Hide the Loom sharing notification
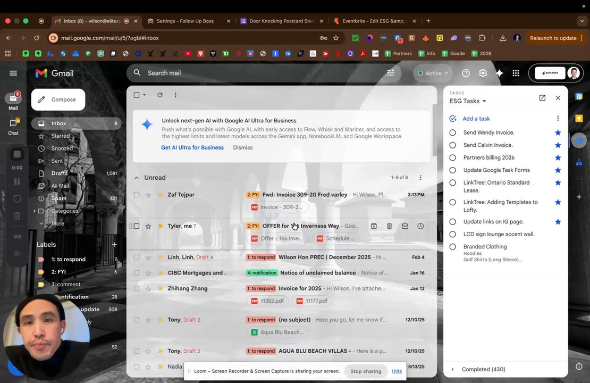The width and height of the screenshot is (590, 383). tap(397, 371)
